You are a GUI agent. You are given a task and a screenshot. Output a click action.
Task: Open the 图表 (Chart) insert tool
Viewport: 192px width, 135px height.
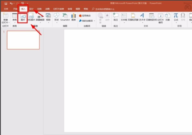click(x=74, y=17)
